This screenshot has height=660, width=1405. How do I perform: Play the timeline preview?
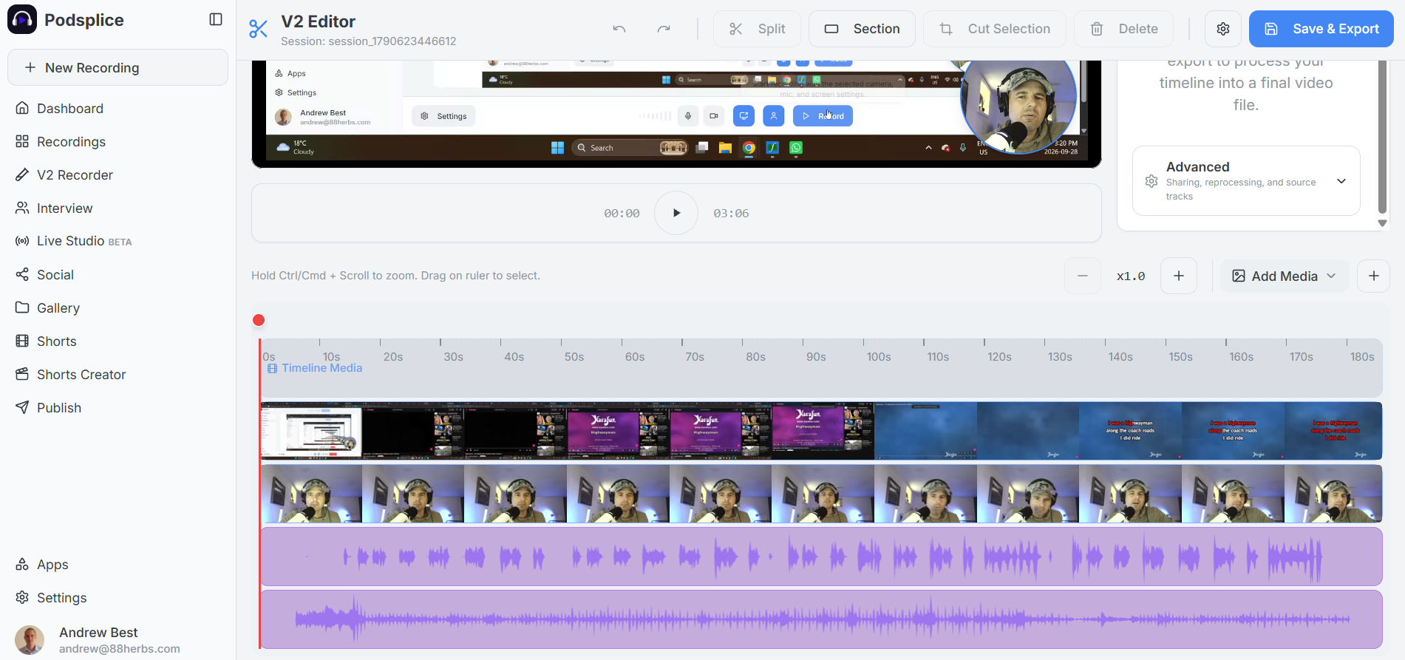click(x=676, y=213)
